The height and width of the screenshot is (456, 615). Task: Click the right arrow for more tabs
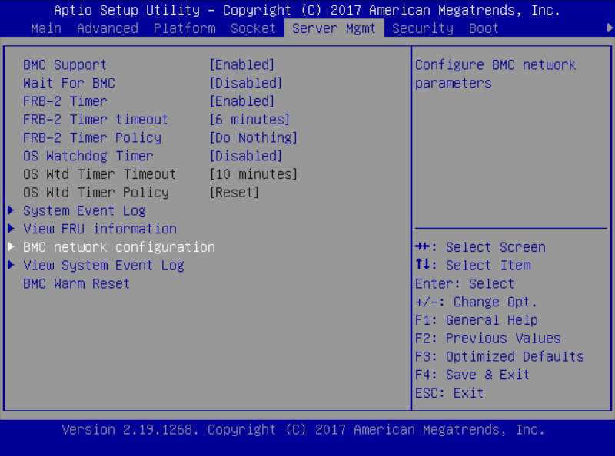pyautogui.click(x=610, y=28)
